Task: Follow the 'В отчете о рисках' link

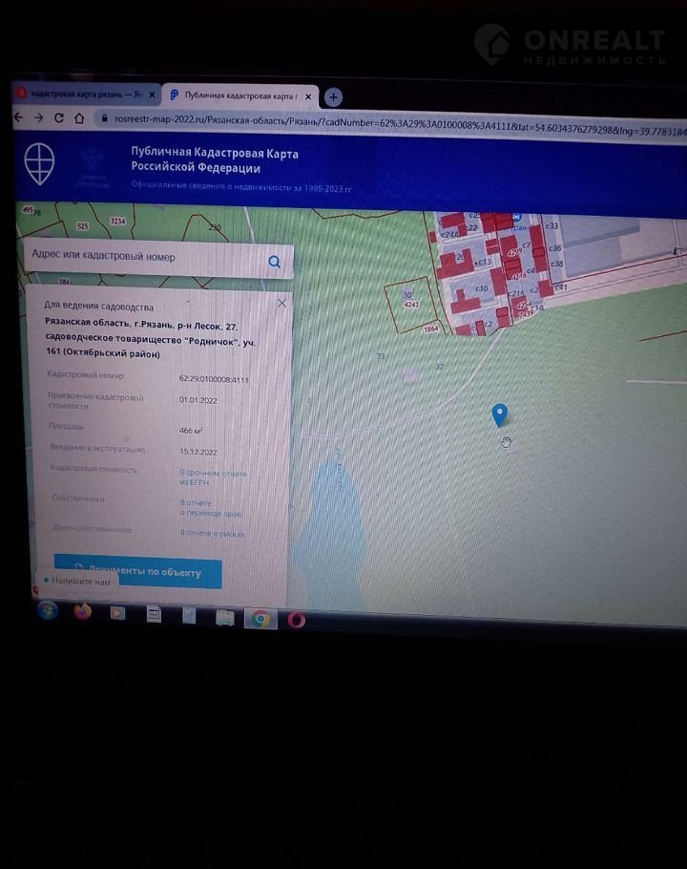Action: 213,534
